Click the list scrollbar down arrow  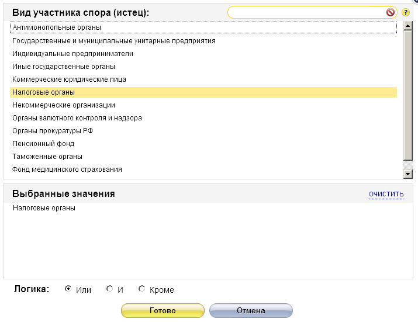407,174
